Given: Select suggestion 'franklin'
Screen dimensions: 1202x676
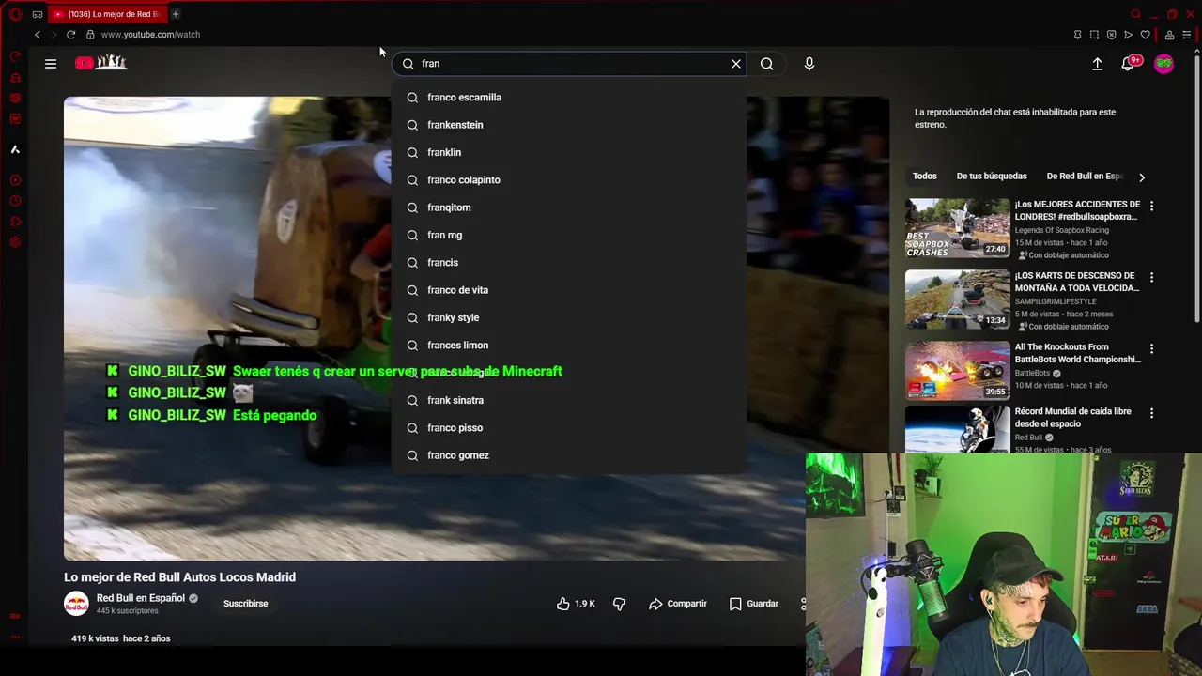Looking at the screenshot, I should 568,152.
